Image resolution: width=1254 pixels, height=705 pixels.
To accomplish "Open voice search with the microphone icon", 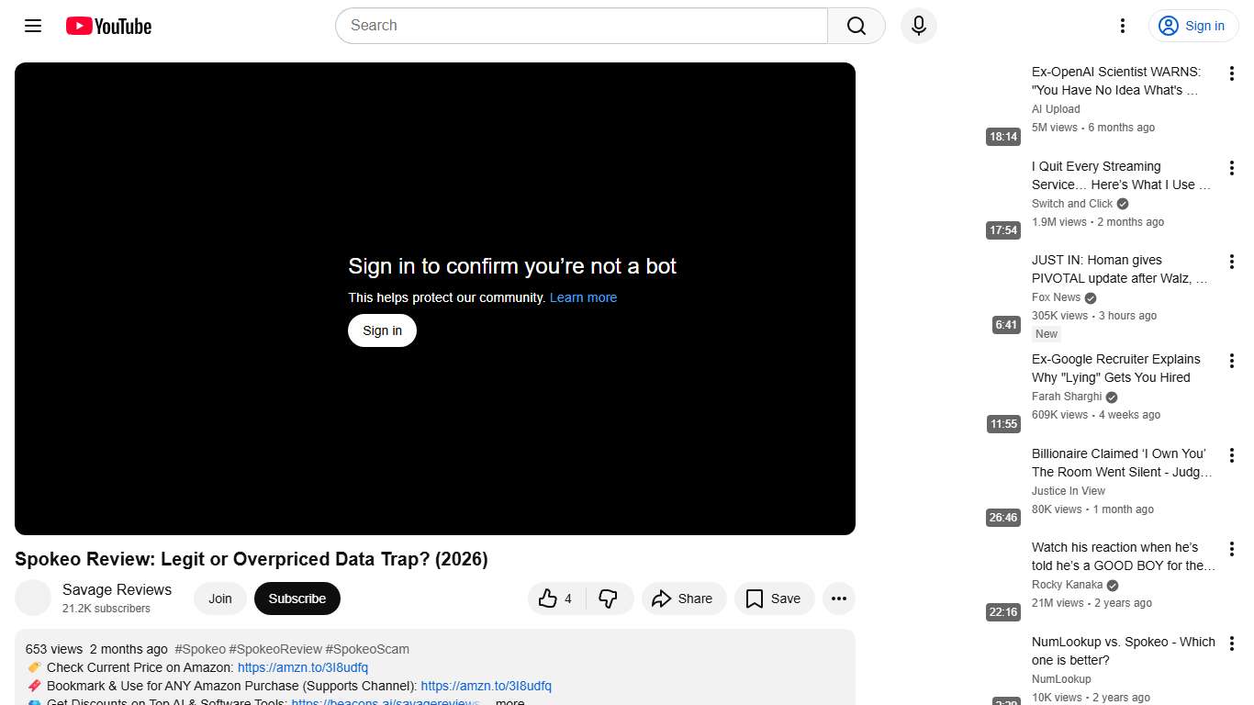I will click(918, 26).
